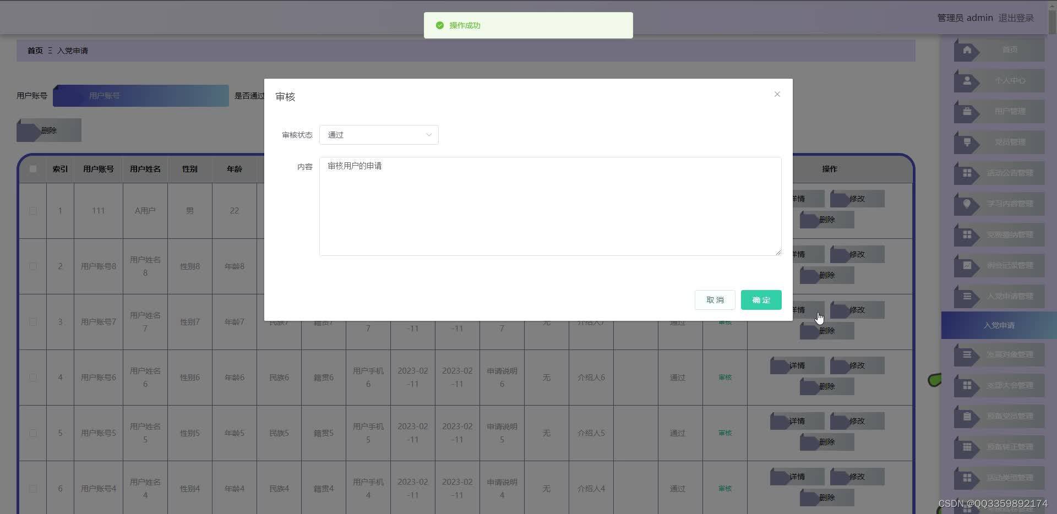Click the 用户账号 column header
The height and width of the screenshot is (514, 1057).
point(99,169)
